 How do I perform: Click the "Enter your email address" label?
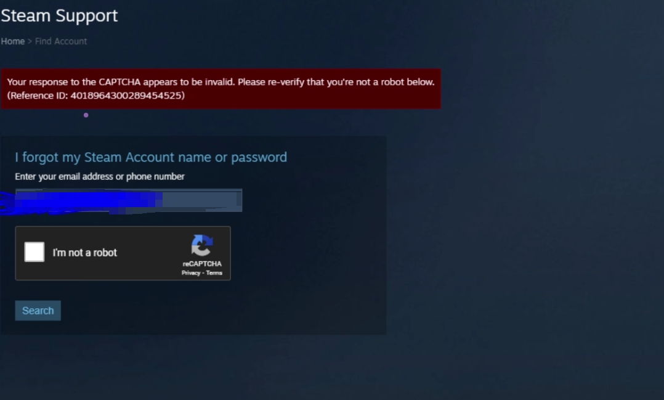point(100,176)
